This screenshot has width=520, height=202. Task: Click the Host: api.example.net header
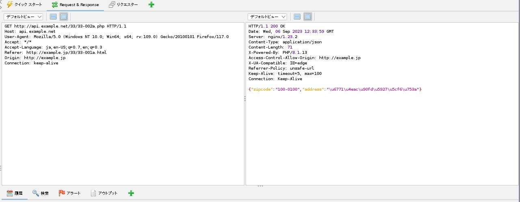30,31
